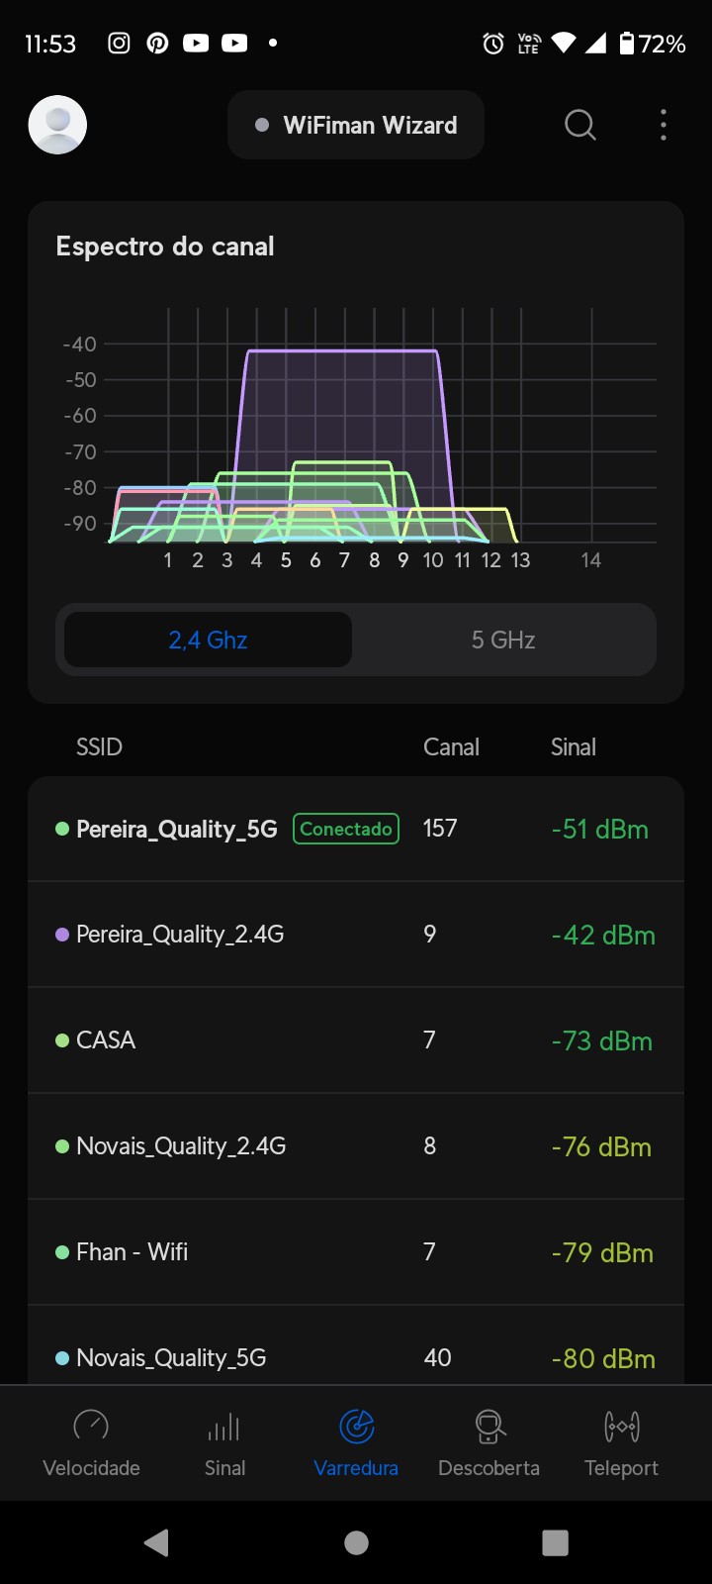Open the WiFiman Wizard selector
Image resolution: width=712 pixels, height=1584 pixels.
click(356, 126)
